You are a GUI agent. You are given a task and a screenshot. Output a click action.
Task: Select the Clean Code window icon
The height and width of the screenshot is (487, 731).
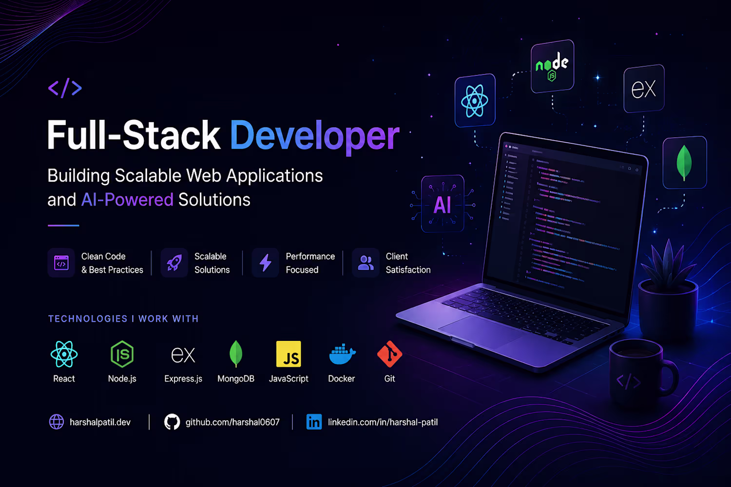click(61, 263)
